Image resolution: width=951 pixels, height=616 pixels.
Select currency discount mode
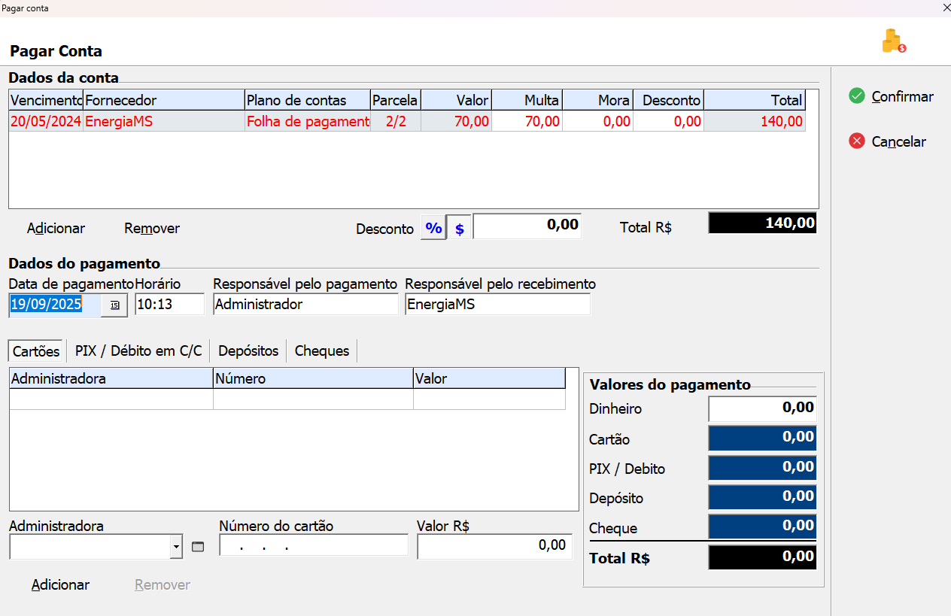459,228
